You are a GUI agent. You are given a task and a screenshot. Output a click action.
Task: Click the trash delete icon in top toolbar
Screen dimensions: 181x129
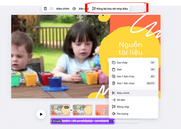point(45,9)
